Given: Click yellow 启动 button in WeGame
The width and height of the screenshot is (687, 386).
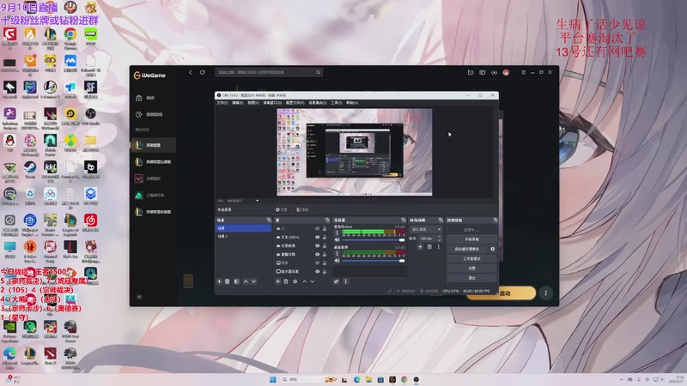Looking at the screenshot, I should point(504,293).
